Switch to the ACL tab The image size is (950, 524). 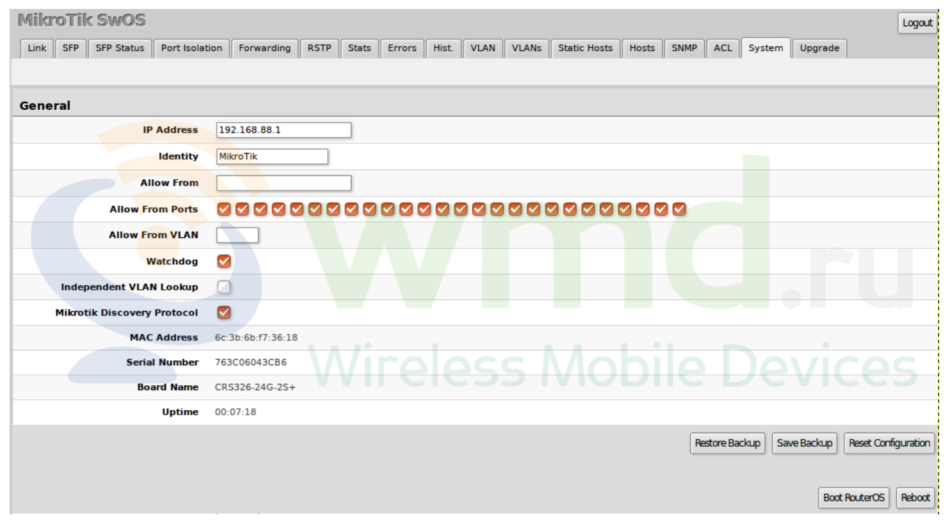pos(723,48)
